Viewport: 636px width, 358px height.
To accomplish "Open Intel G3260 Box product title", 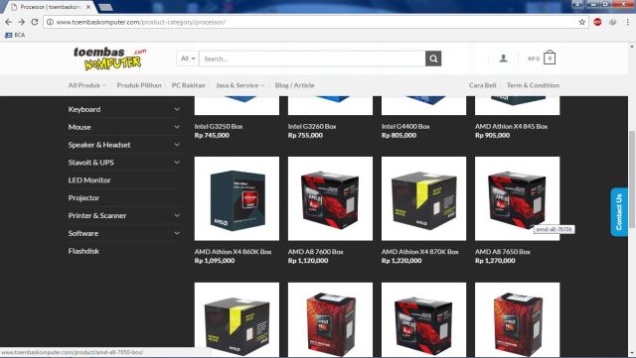I will [x=312, y=126].
